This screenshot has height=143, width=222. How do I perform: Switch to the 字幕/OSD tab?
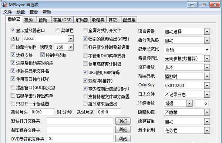point(62,20)
